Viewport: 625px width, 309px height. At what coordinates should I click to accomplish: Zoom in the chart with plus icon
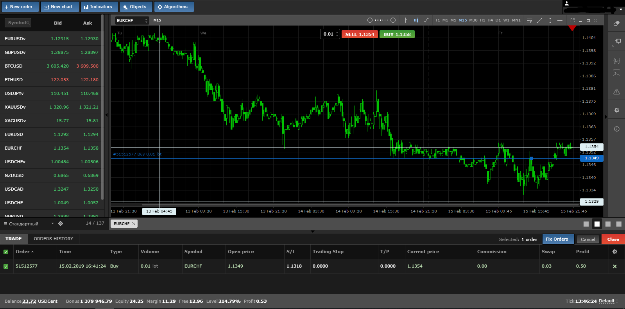pyautogui.click(x=393, y=20)
